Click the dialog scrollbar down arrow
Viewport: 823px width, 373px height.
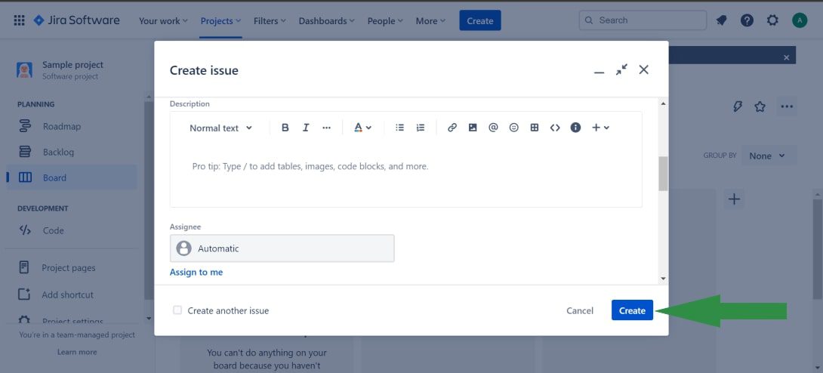tap(664, 279)
